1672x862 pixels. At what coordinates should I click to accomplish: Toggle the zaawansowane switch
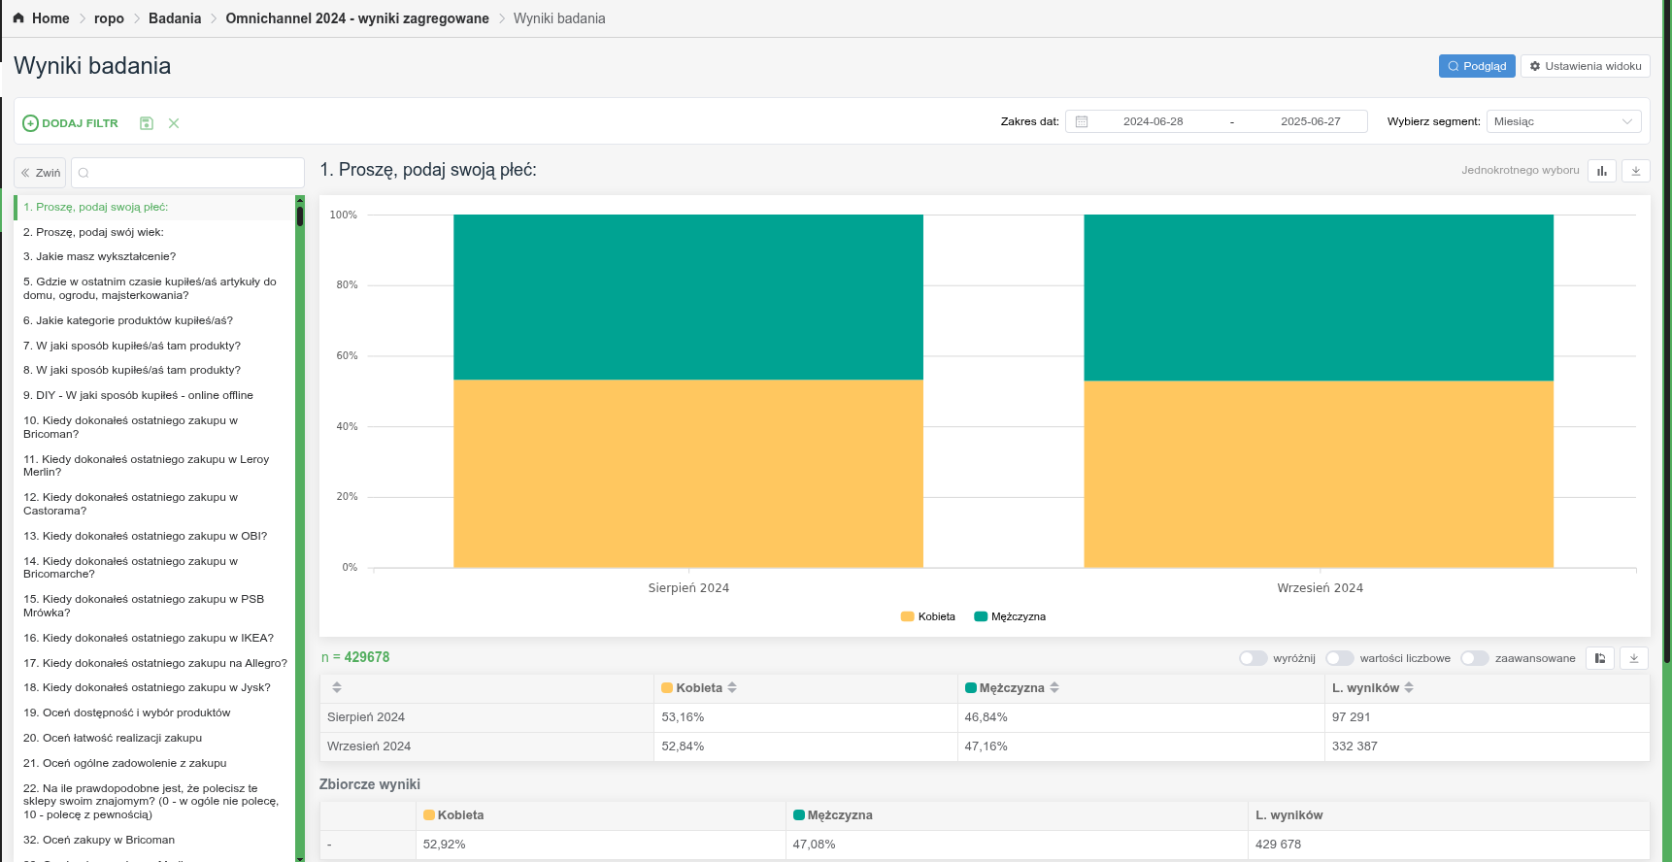(1474, 658)
